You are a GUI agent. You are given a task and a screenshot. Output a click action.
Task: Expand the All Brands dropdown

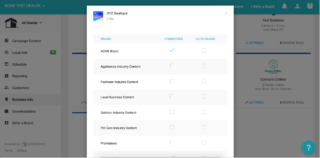(x=32, y=23)
